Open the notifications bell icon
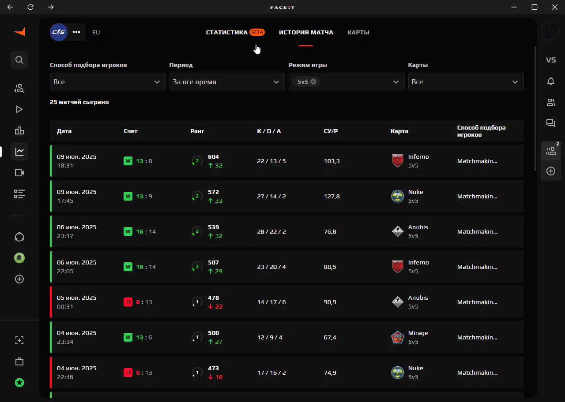The height and width of the screenshot is (402, 565). (551, 81)
